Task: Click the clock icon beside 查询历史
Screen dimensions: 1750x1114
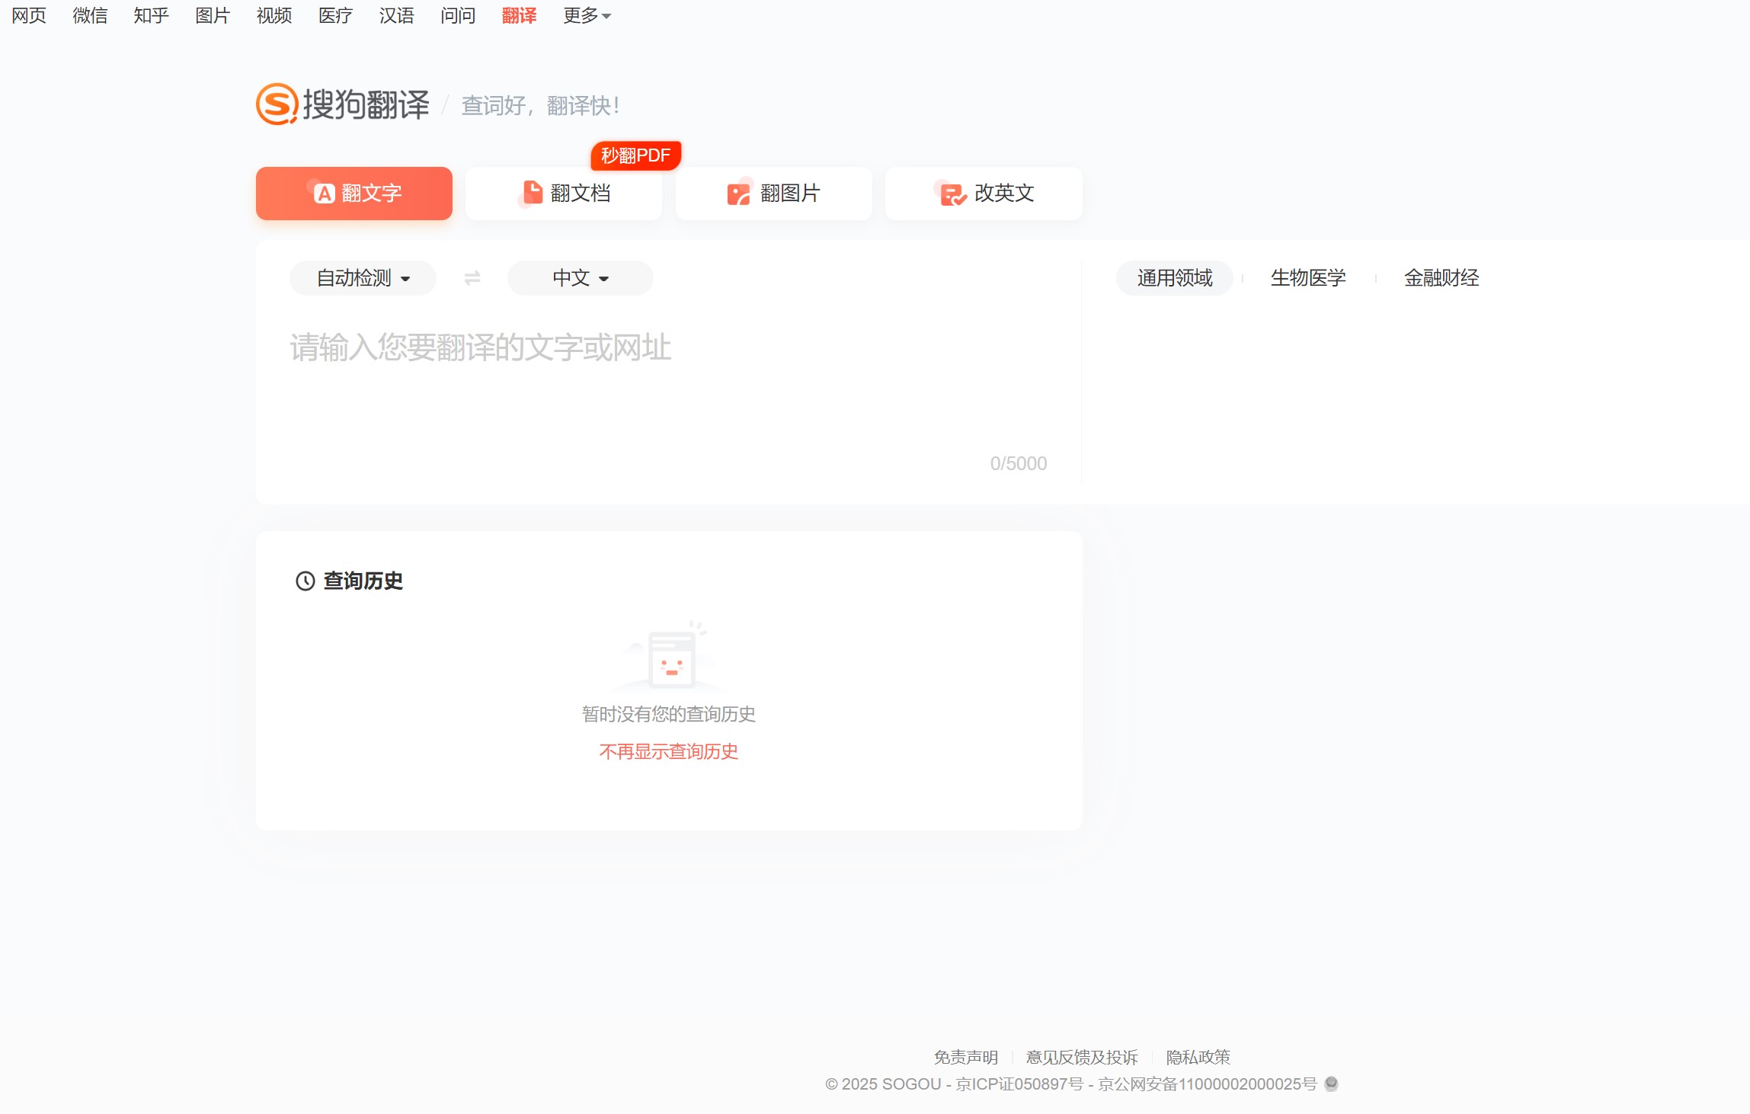Action: click(303, 581)
